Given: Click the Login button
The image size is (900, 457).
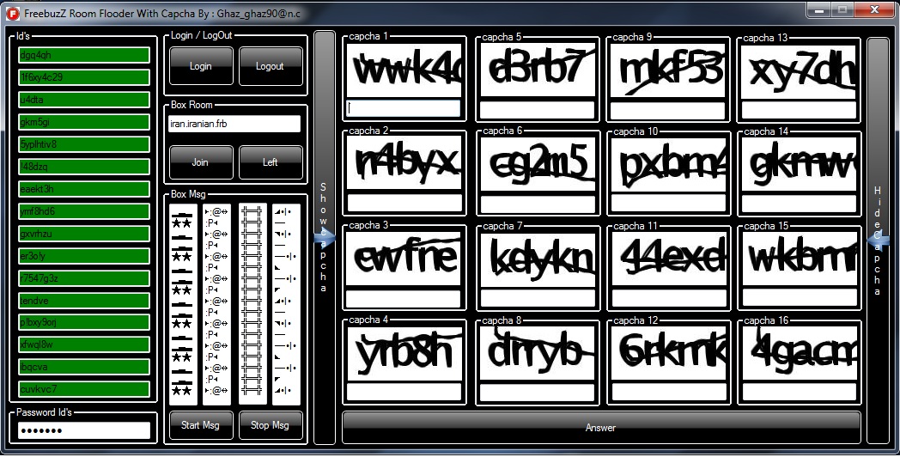Looking at the screenshot, I should pyautogui.click(x=201, y=66).
